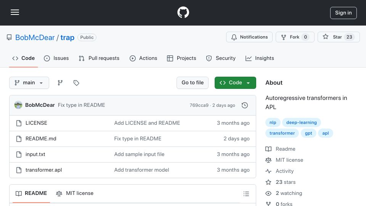Open latest commit message in header row

[82, 105]
